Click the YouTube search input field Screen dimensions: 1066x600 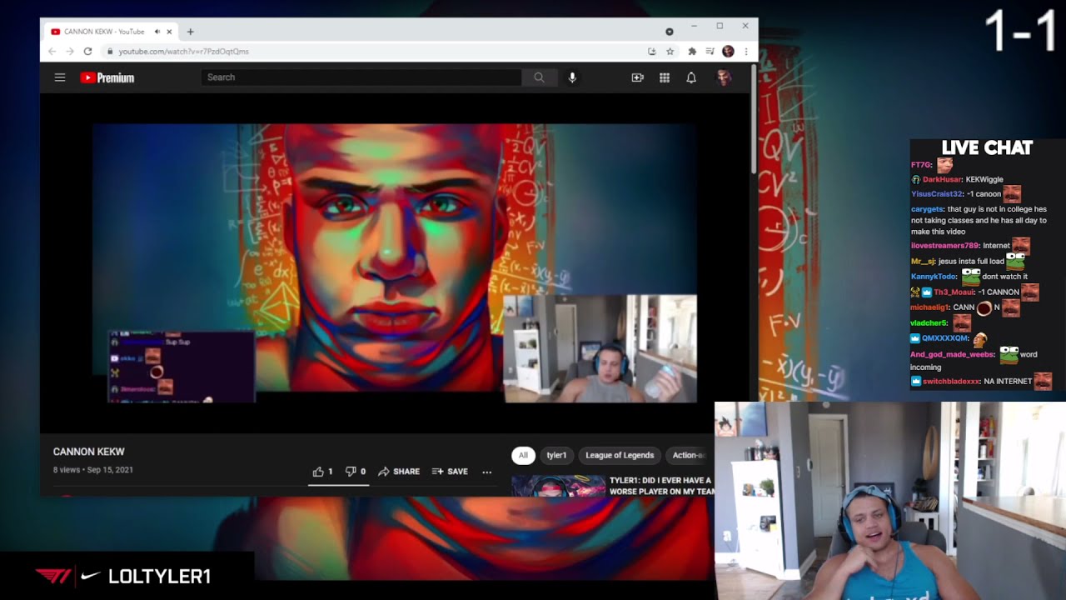point(361,77)
